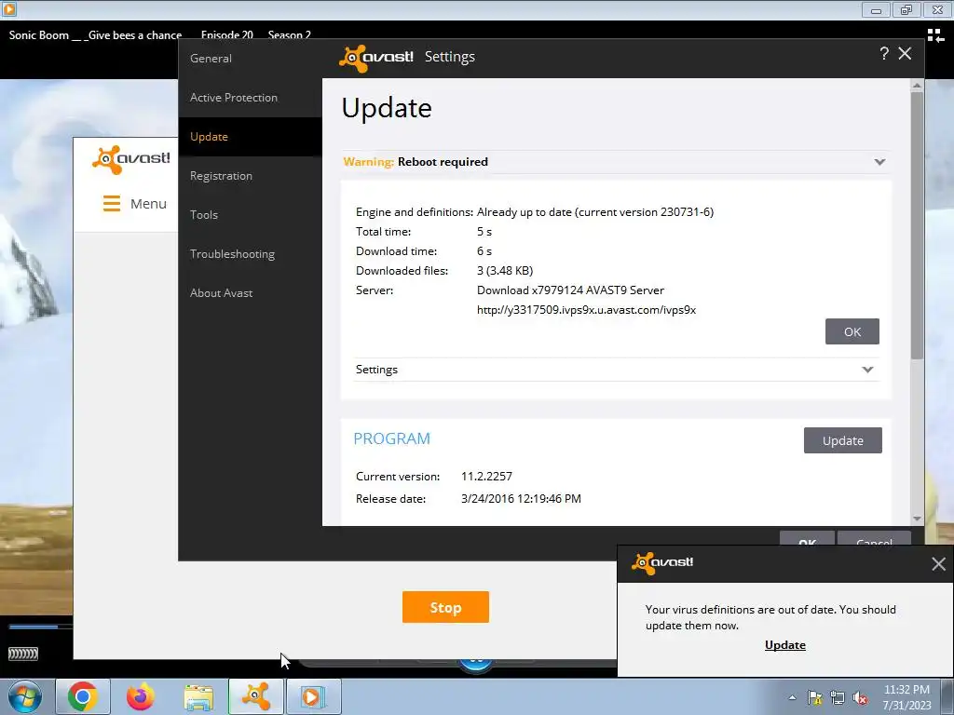Click the Settings vertical scrollbar thumb
The width and height of the screenshot is (954, 715).
pos(917,225)
